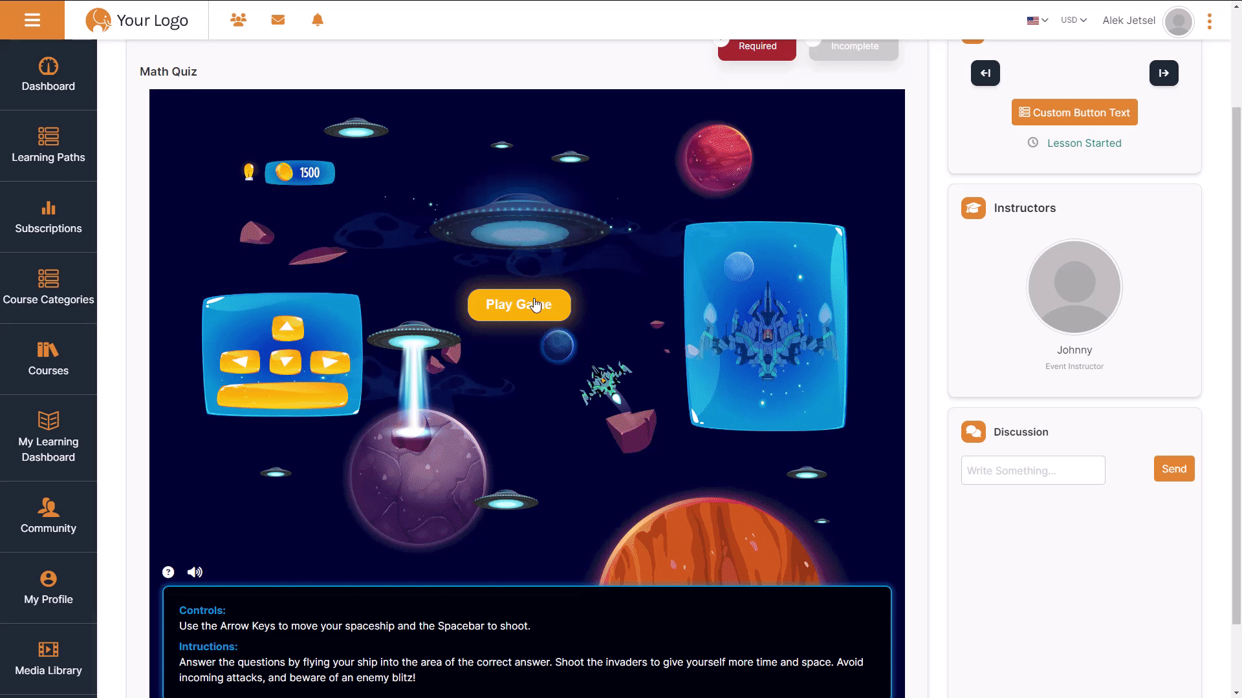Click the Event Instructor label
Image resolution: width=1242 pixels, height=698 pixels.
point(1074,366)
